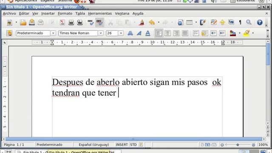The image size is (272, 153).
Task: Open the Ver menu
Action: (x=35, y=13)
